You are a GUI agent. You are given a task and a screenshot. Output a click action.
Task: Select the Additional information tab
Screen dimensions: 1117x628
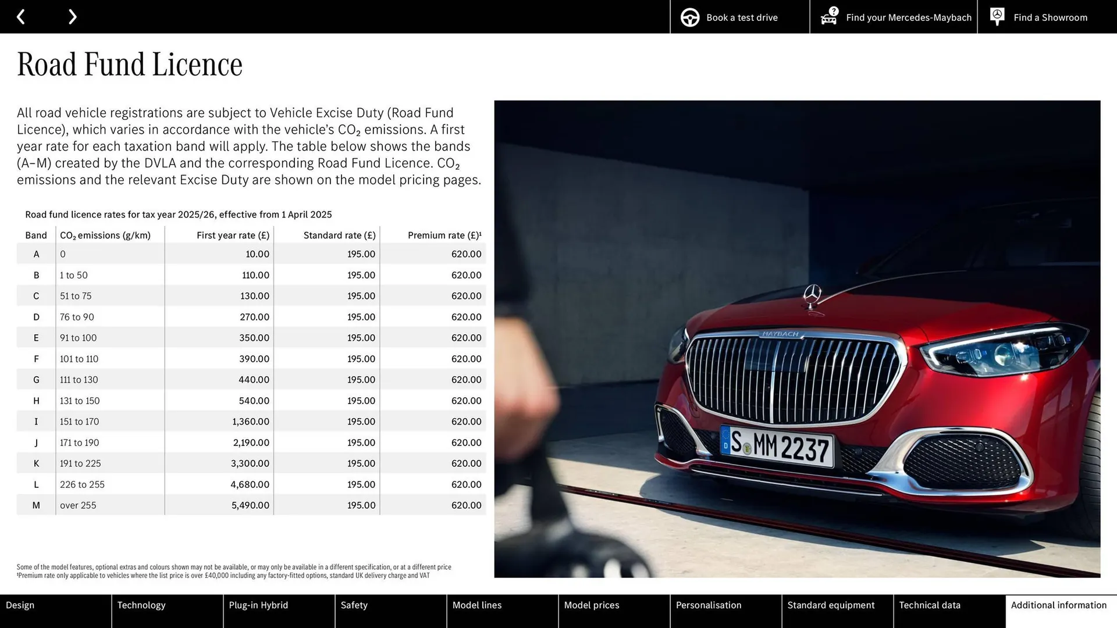tap(1059, 611)
